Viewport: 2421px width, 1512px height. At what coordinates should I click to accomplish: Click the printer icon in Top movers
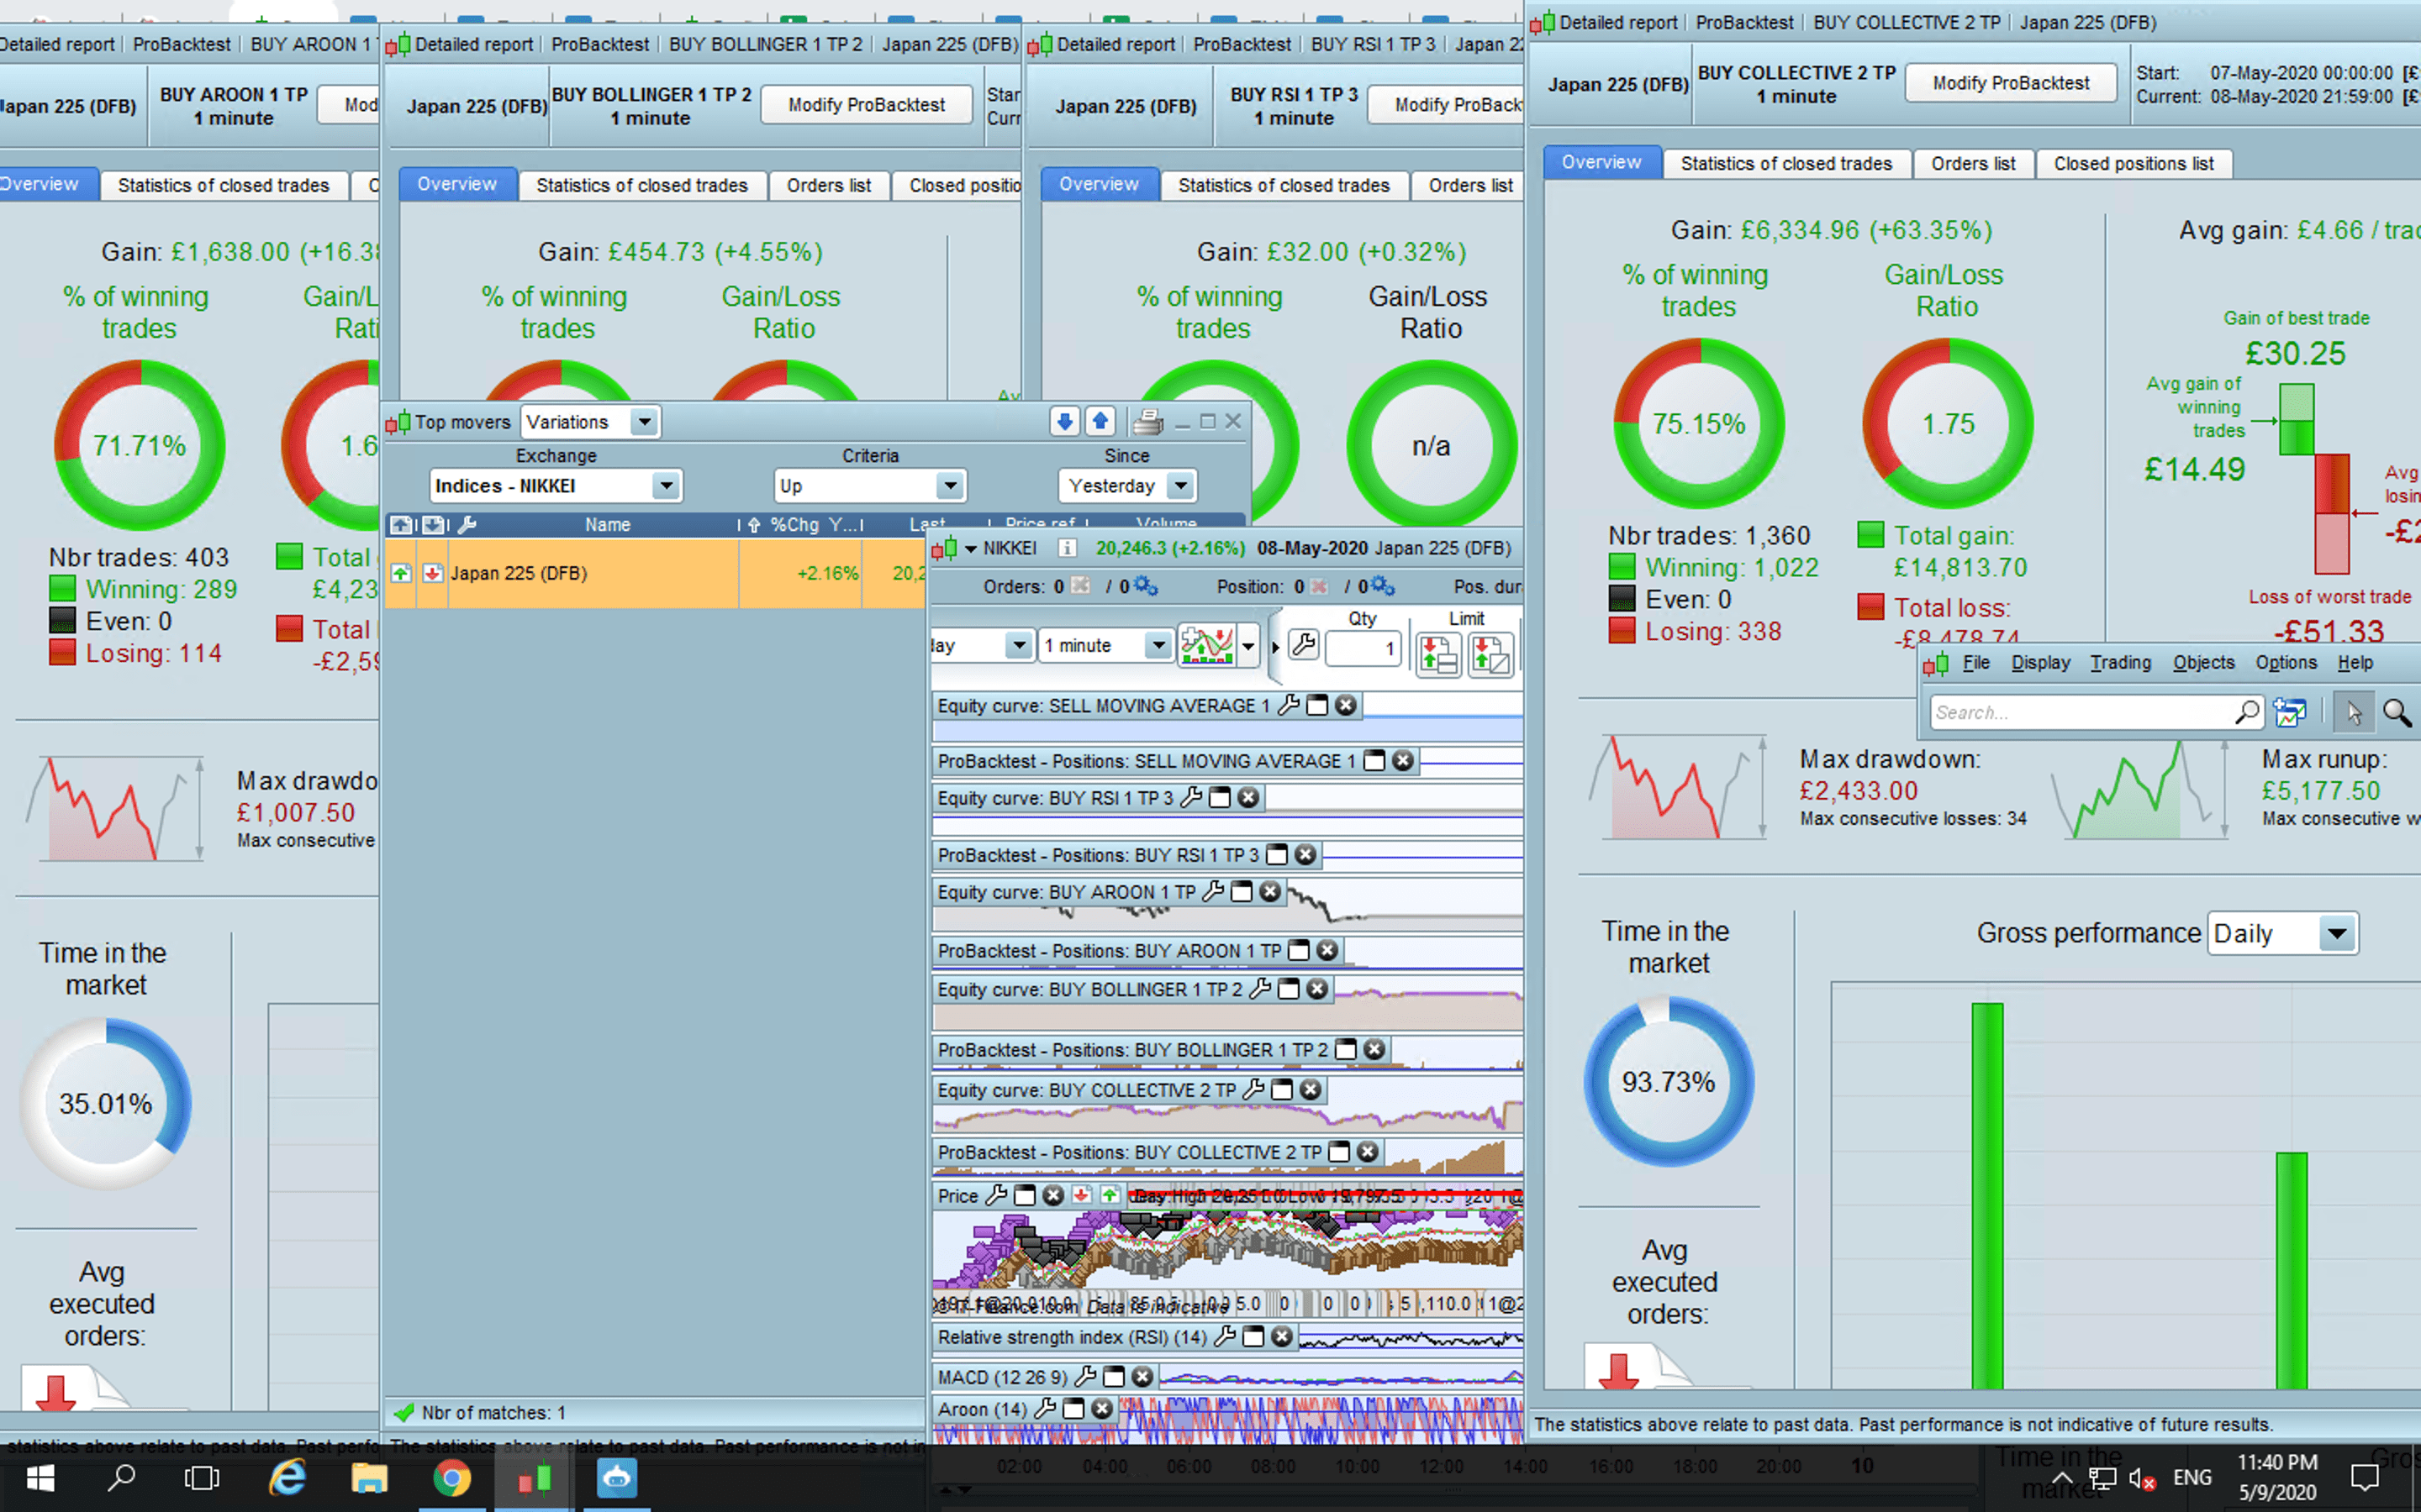point(1147,422)
